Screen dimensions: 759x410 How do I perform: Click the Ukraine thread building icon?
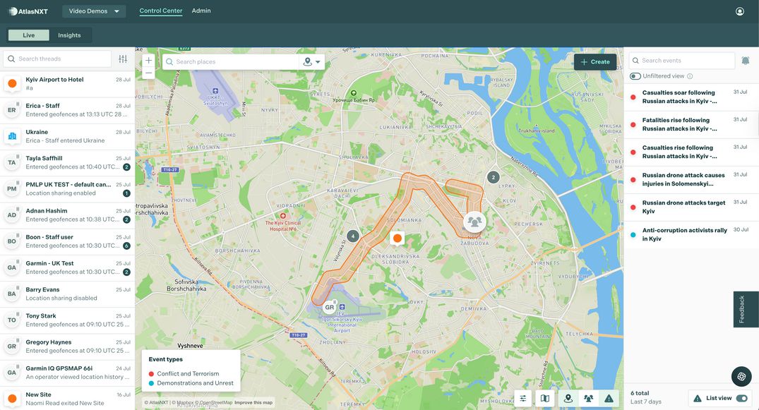[x=12, y=136]
